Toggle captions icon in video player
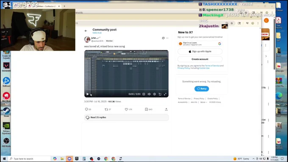The width and height of the screenshot is (288, 162). 144,94
